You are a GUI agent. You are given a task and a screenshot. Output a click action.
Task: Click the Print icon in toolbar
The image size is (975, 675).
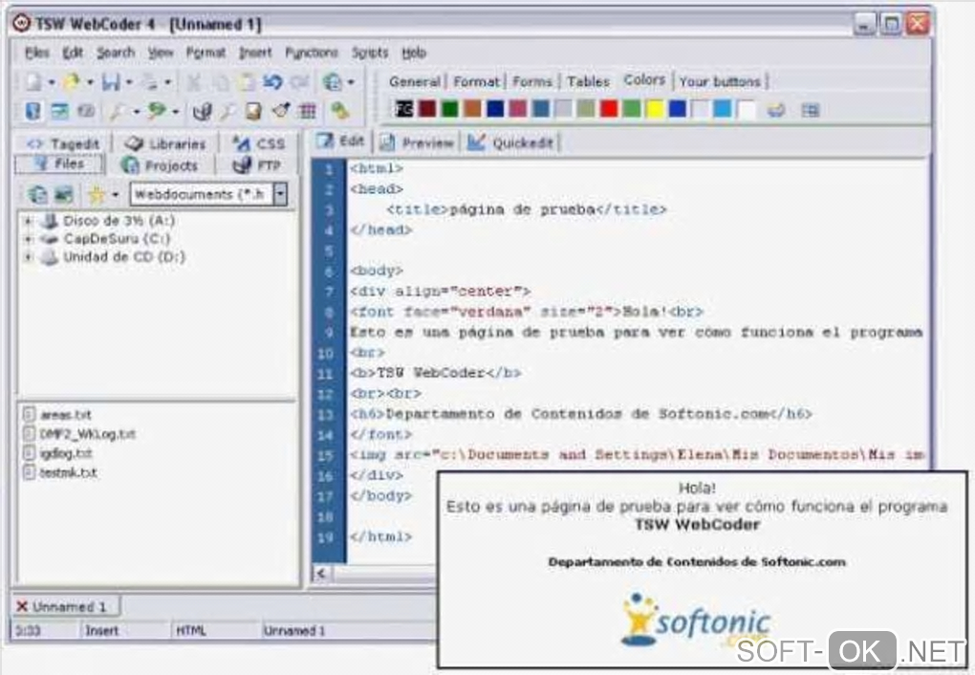point(150,81)
